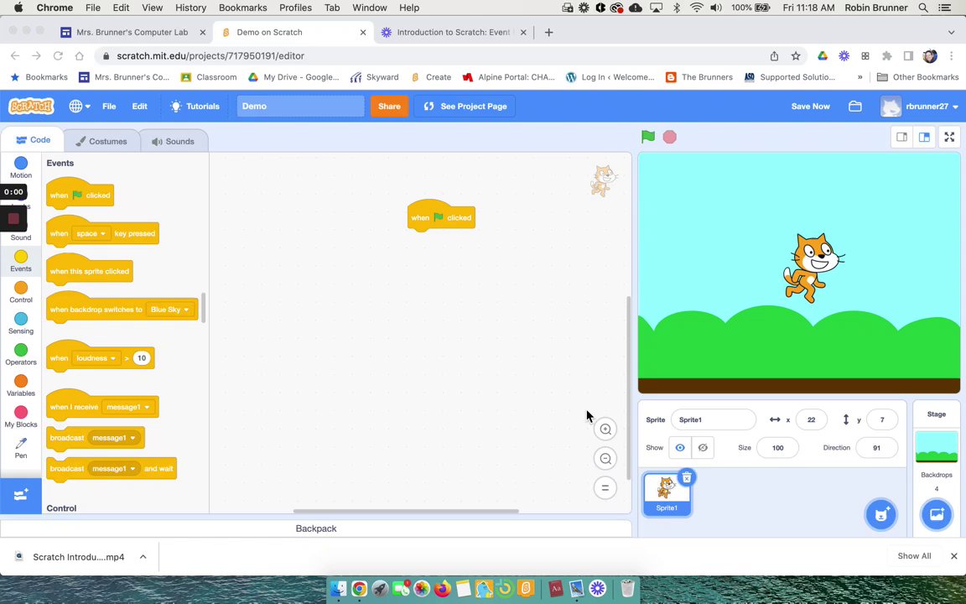Select the Motion block category

pos(21,168)
